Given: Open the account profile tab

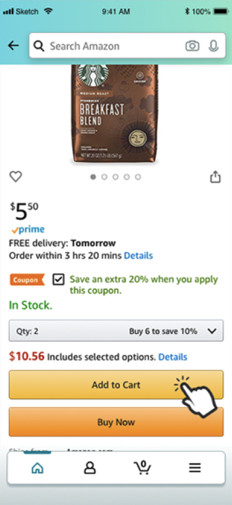Looking at the screenshot, I should (90, 468).
